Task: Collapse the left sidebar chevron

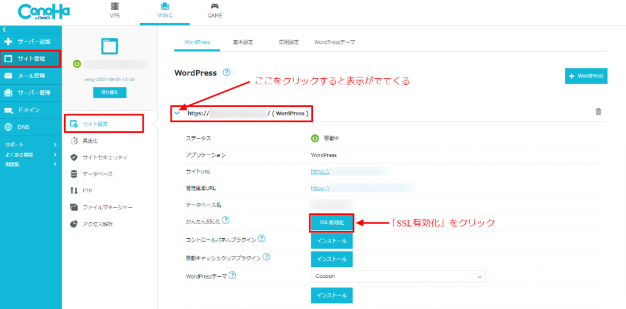Action: tap(4, 29)
